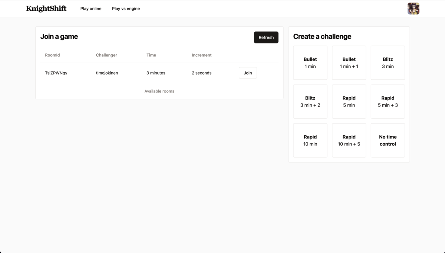Pick the Rapid 5 min challenge
445x253 pixels.
(349, 102)
